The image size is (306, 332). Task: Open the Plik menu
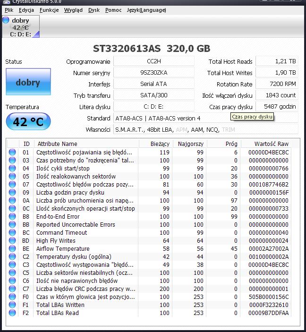pyautogui.click(x=9, y=10)
